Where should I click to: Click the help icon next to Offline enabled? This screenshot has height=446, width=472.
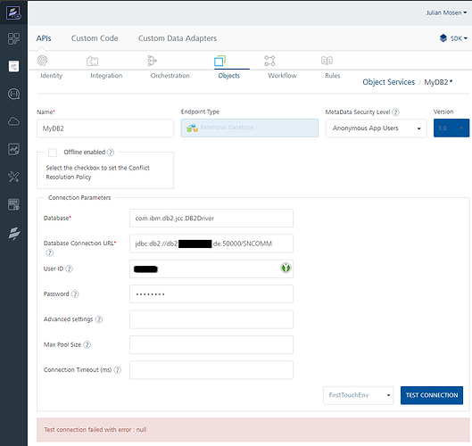[x=111, y=153]
